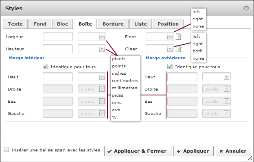Click the Gauche input in Marge intérieur
The width and height of the screenshot is (254, 162).
(58, 113)
